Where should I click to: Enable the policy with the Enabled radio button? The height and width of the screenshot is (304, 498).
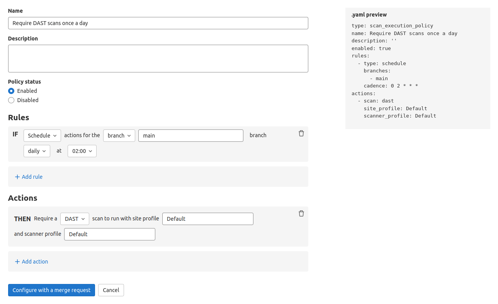(x=11, y=91)
